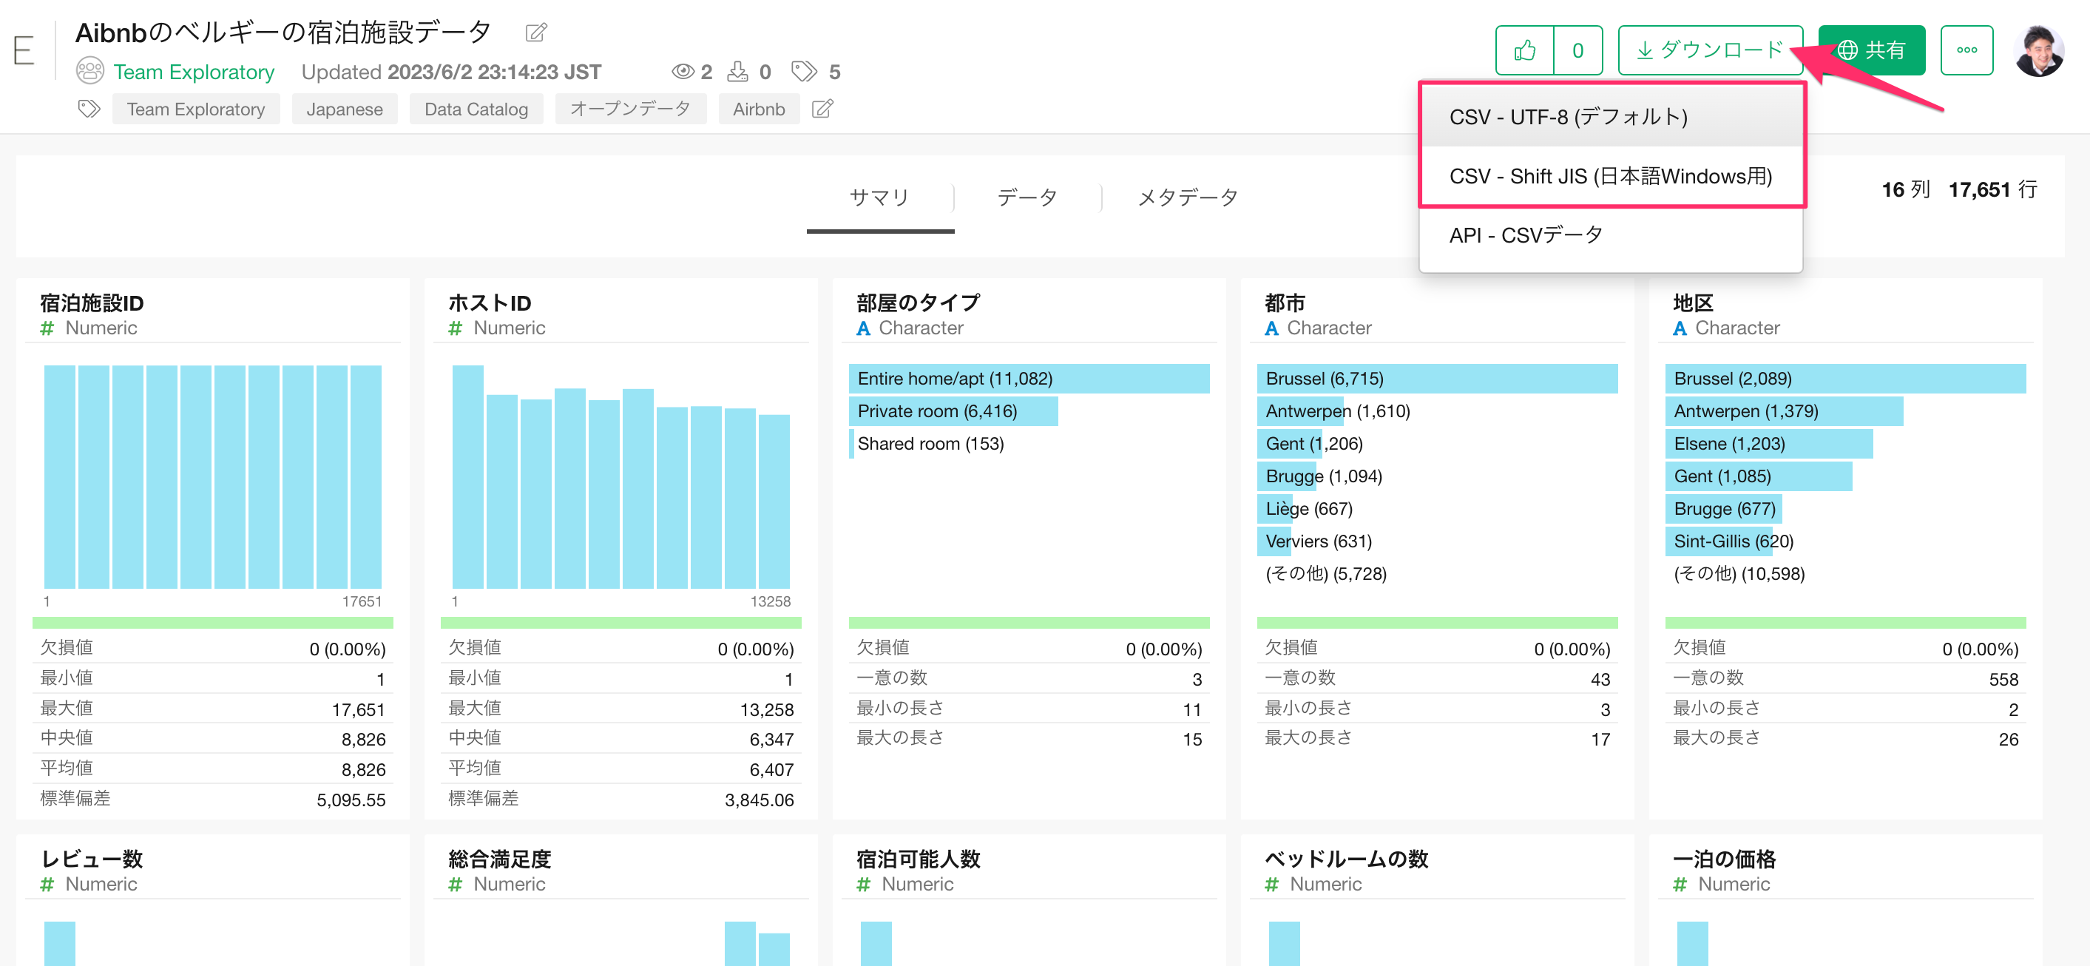Click the 地区 column title
Image resolution: width=2090 pixels, height=966 pixels.
click(x=1692, y=303)
